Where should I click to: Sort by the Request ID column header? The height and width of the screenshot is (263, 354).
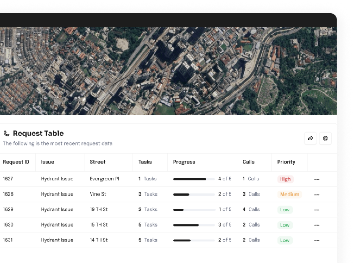pyautogui.click(x=16, y=162)
